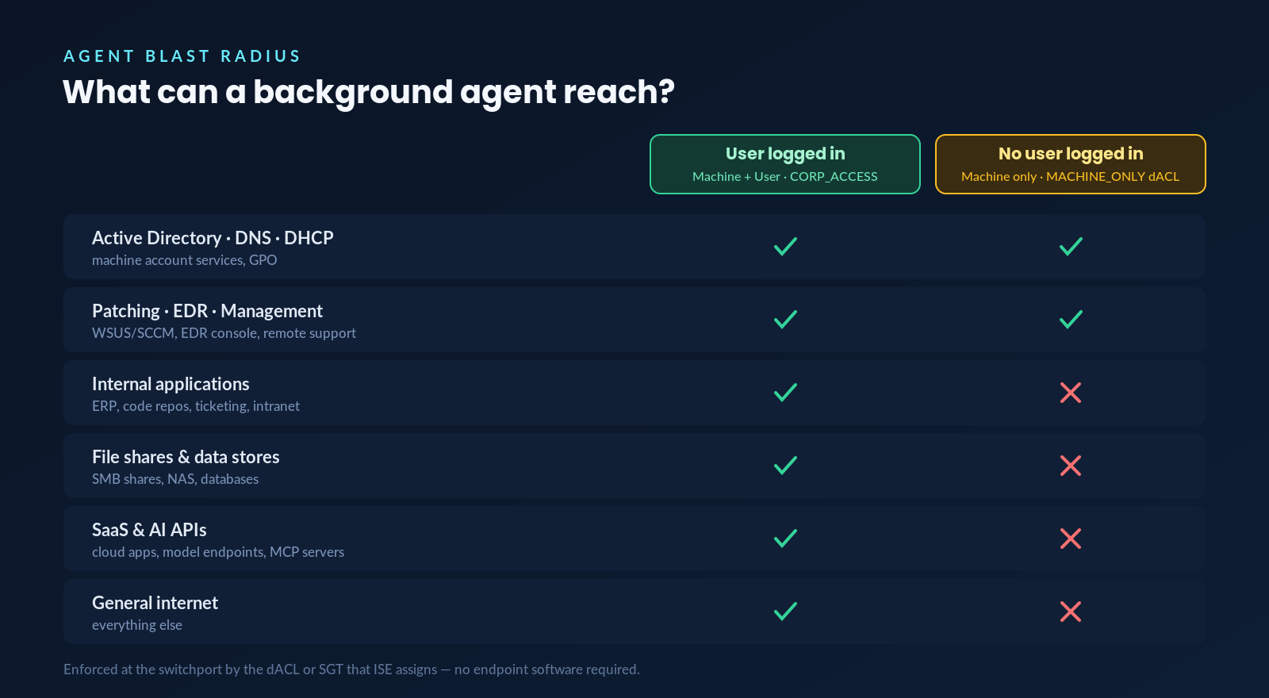Click the 'Internal applications' row title
The height and width of the screenshot is (698, 1269).
(171, 384)
